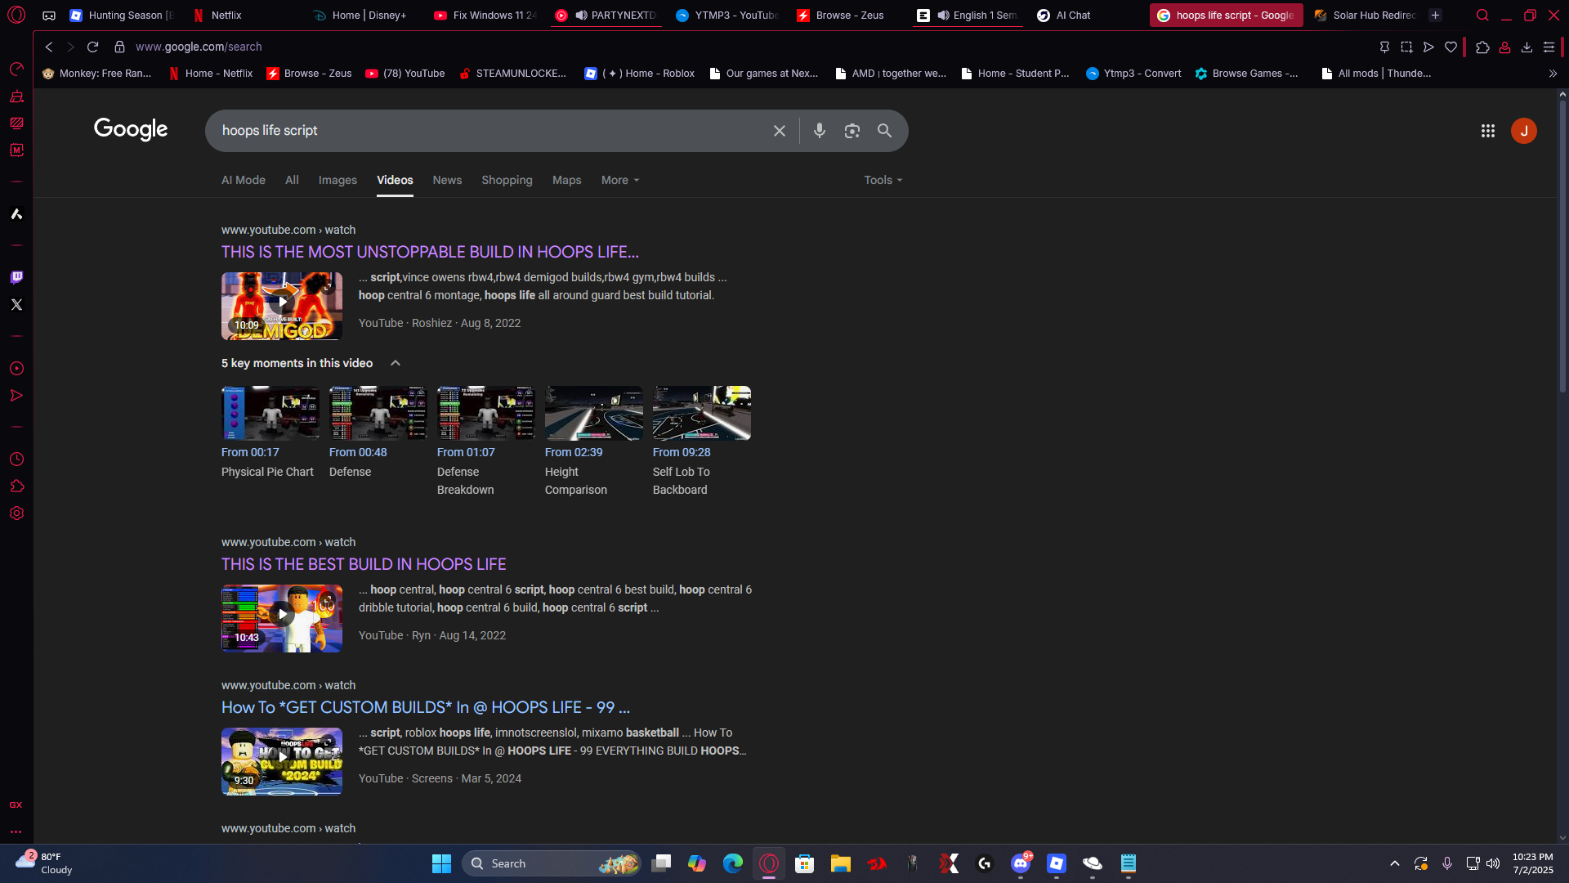This screenshot has height=883, width=1569.
Task: Open Google Lens image search icon
Action: pyautogui.click(x=852, y=131)
